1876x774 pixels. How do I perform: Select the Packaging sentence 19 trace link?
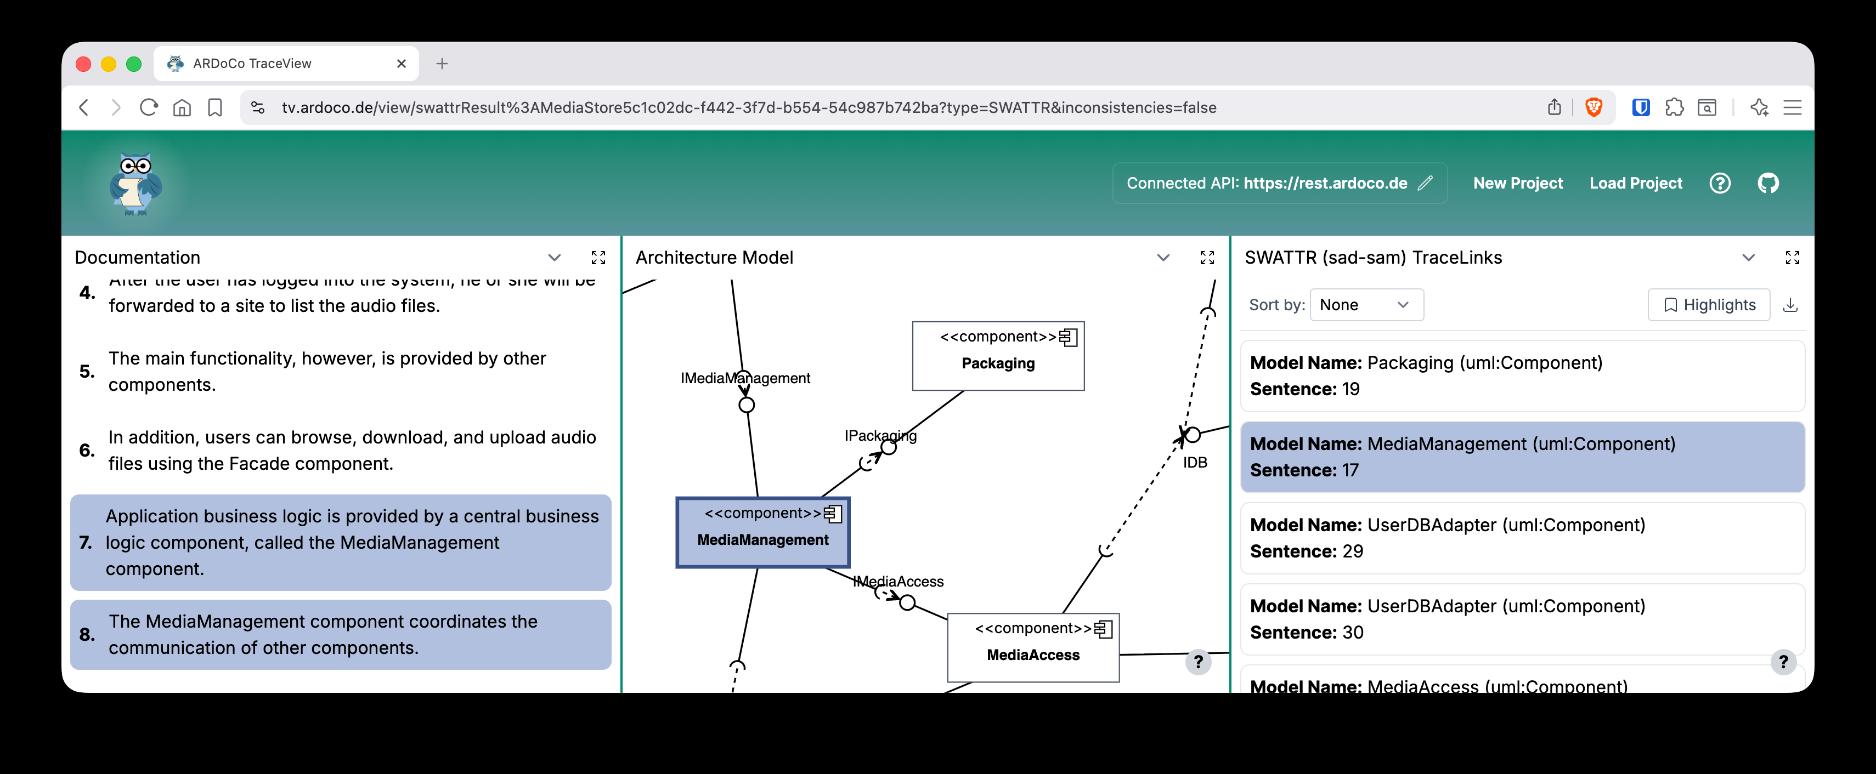pos(1522,376)
